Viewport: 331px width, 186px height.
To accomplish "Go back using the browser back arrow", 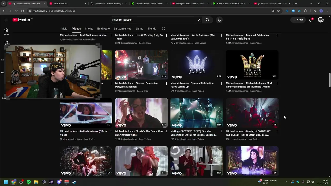I will [4, 11].
